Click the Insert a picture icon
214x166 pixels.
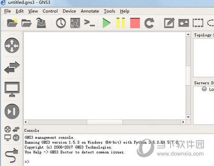[x=183, y=23]
